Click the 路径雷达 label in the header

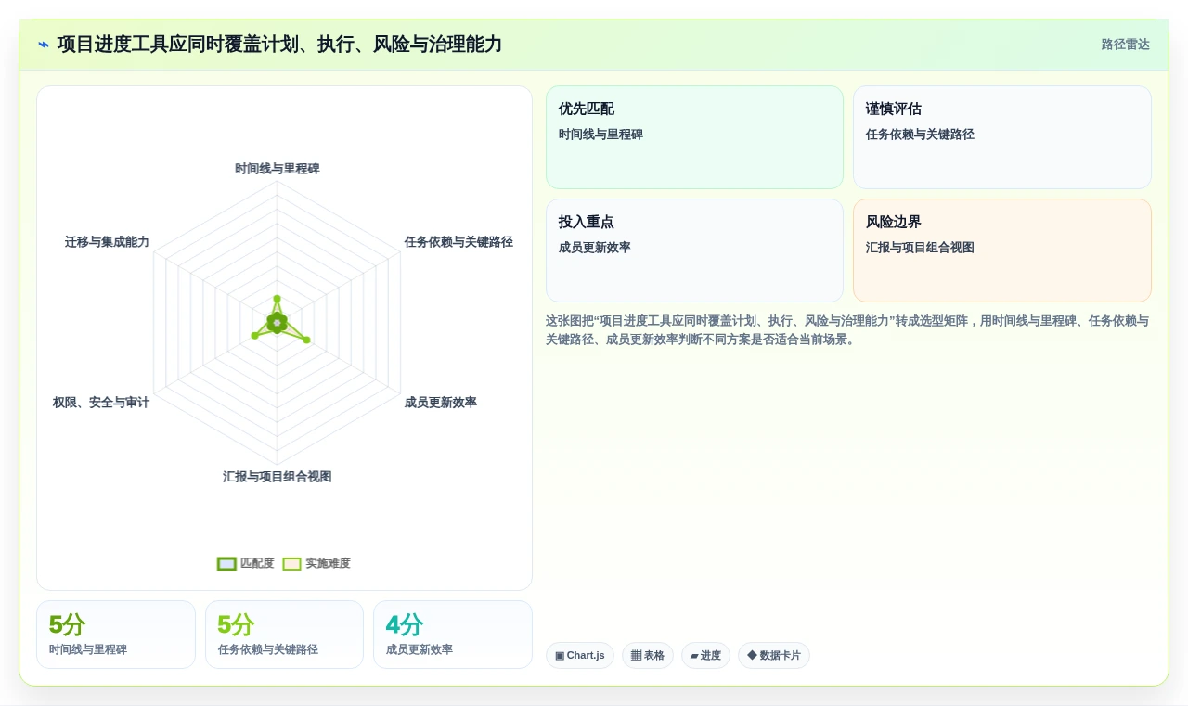pyautogui.click(x=1125, y=45)
